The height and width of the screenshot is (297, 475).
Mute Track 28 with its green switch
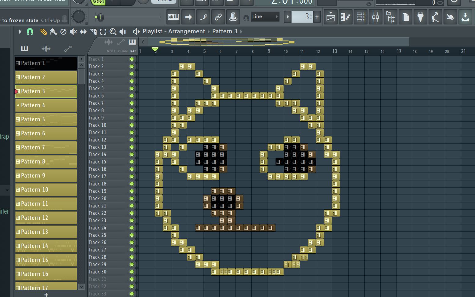pos(132,257)
